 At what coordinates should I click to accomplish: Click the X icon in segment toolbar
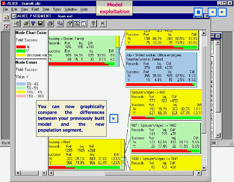point(103,23)
